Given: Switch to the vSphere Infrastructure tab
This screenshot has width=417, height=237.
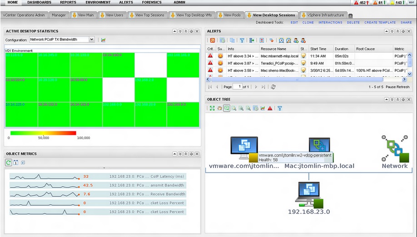Looking at the screenshot, I should (x=323, y=15).
